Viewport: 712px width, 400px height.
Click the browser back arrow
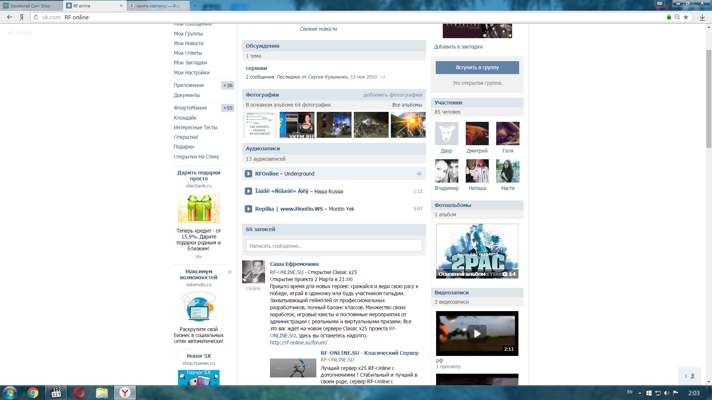pyautogui.click(x=10, y=17)
